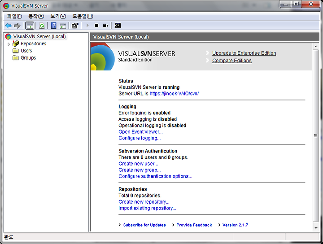Click Import existing repository link
This screenshot has width=323, height=244.
click(147, 208)
